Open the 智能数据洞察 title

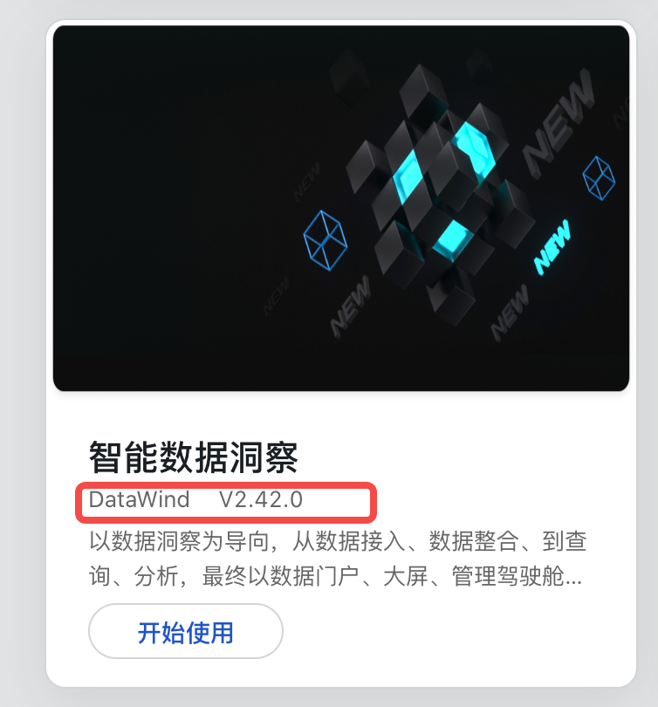click(x=194, y=457)
